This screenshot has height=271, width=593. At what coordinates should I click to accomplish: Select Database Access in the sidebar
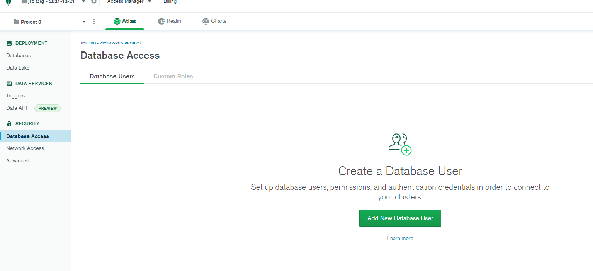pyautogui.click(x=35, y=136)
